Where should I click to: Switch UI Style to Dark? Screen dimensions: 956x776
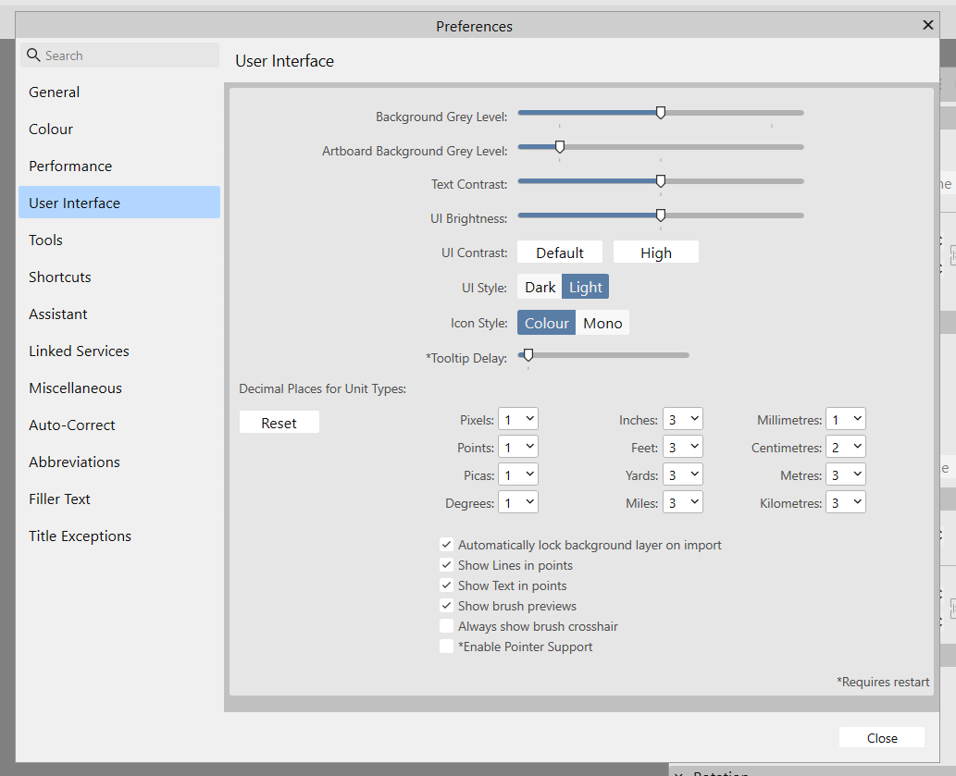point(540,287)
